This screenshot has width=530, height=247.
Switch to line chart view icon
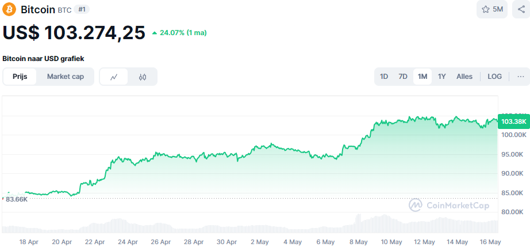pos(114,77)
